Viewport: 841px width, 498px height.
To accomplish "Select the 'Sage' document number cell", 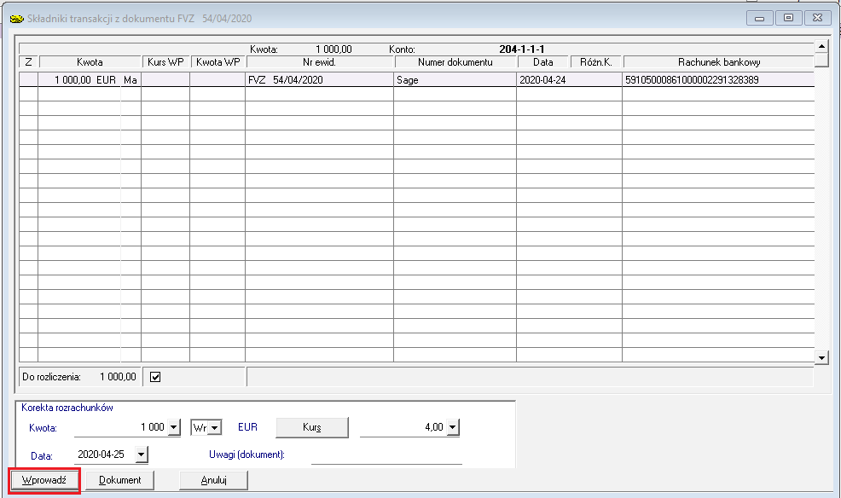I will (455, 80).
